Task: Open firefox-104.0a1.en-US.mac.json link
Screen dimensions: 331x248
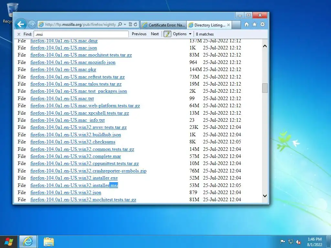Action: click(64, 48)
